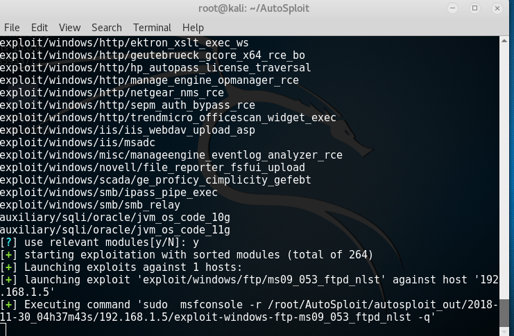The height and width of the screenshot is (336, 514).
Task: Close the AutoSploit terminal window
Action: click(x=497, y=8)
